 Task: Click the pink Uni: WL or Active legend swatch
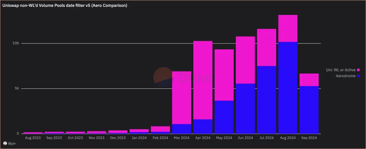click(358, 70)
